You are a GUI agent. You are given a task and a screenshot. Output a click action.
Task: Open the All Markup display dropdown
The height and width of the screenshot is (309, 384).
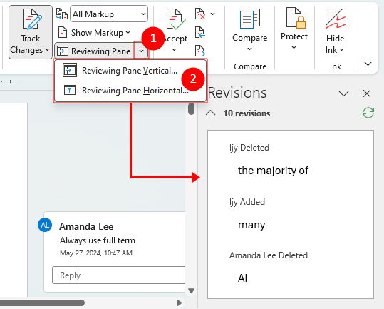109,14
